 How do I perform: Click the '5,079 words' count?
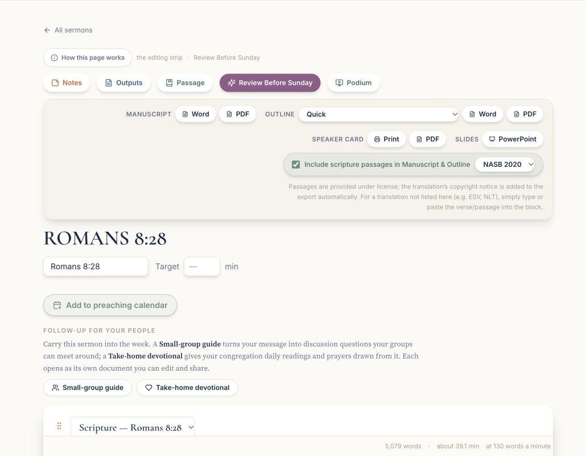[403, 446]
